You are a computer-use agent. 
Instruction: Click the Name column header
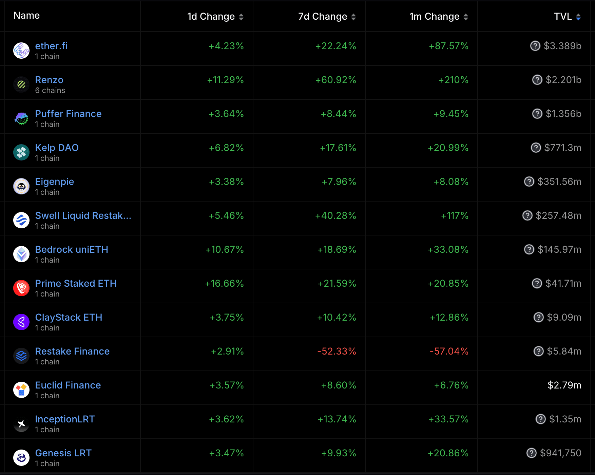(x=26, y=16)
